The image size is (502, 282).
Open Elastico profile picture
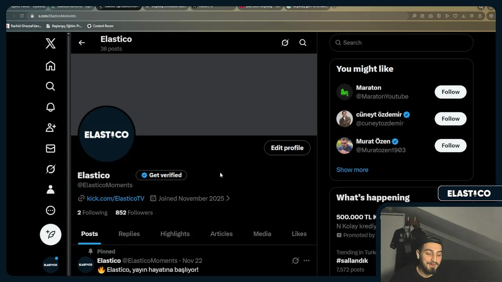pyautogui.click(x=107, y=134)
